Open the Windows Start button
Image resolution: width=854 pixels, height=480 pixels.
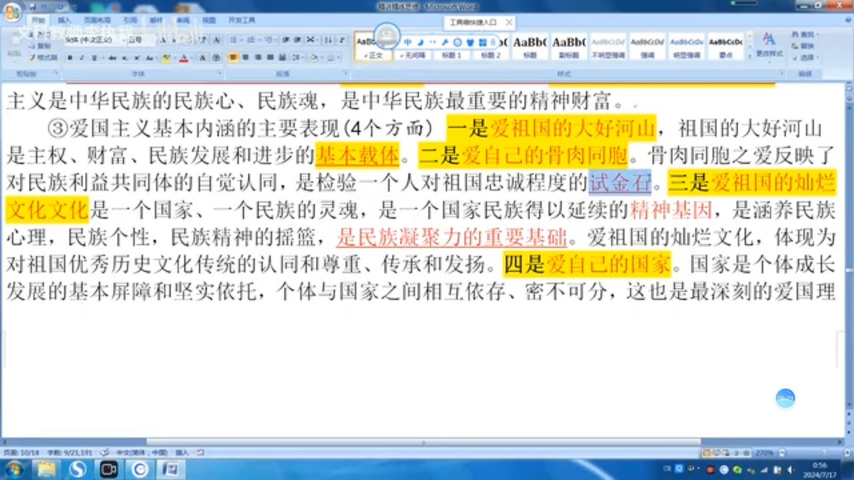click(14, 469)
